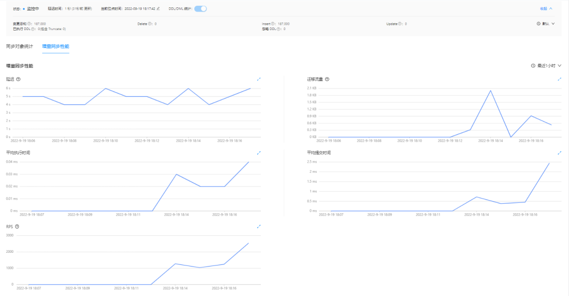This screenshot has height=296, width=569.
Task: Click the help icon beside RPS chart title
Action: pos(17,226)
